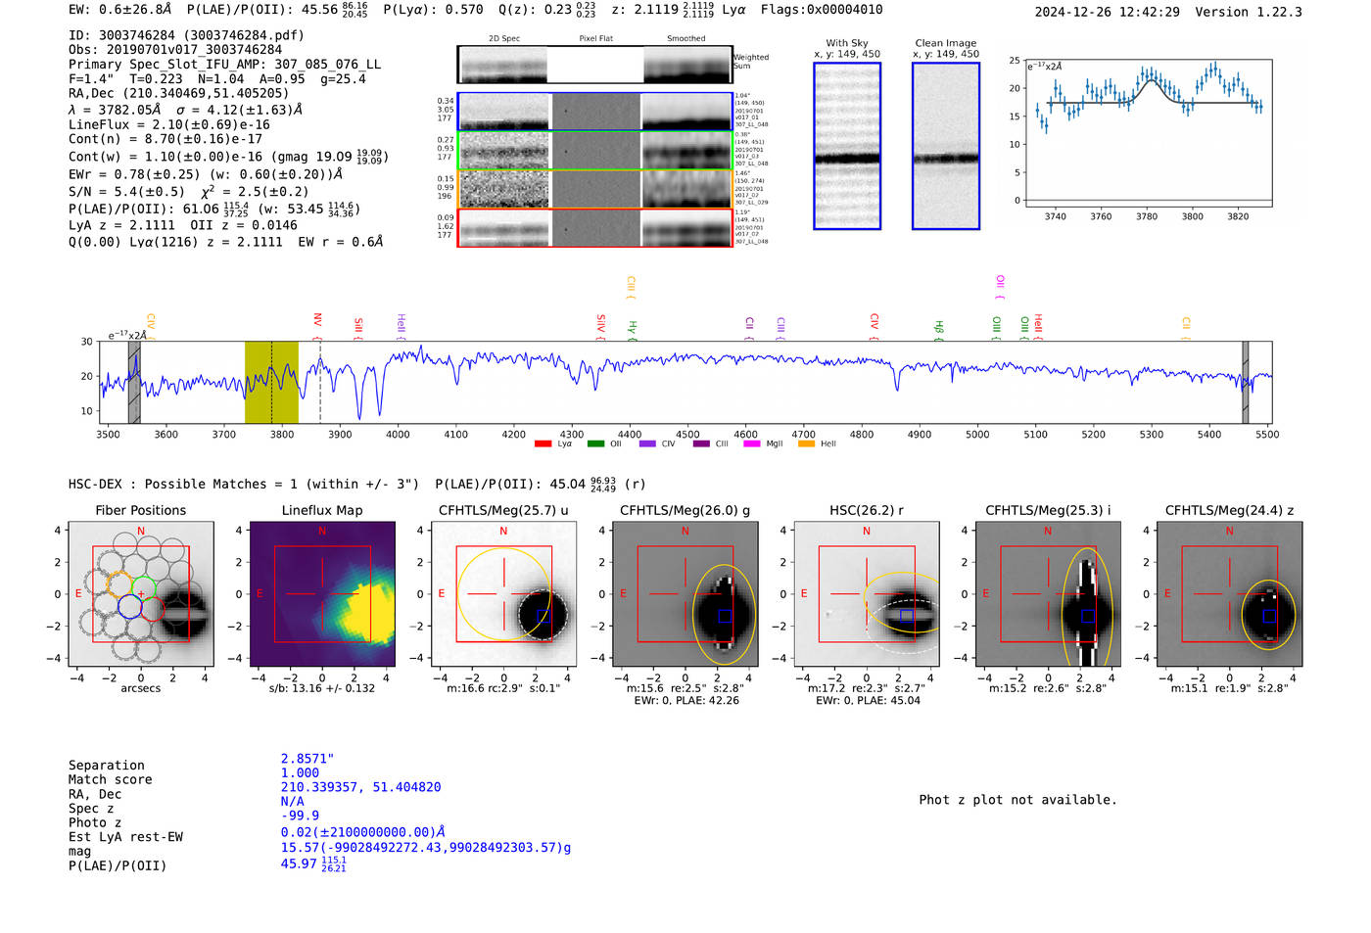Click the gray hatched band near 3545 Å

(x=134, y=382)
